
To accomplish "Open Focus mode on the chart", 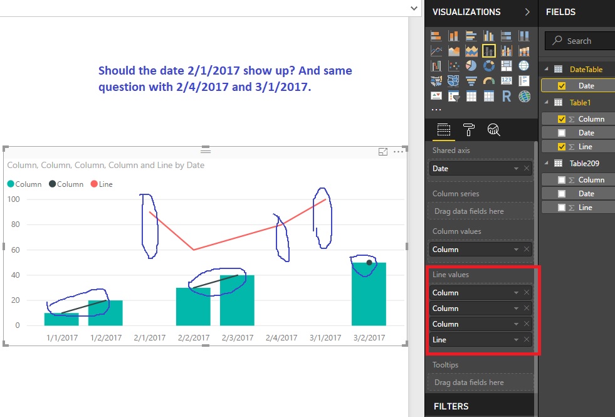I will pos(383,152).
